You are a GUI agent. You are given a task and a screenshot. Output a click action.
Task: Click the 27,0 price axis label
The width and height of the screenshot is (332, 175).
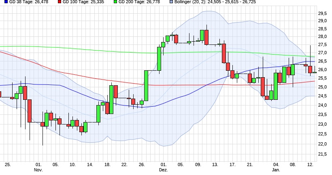pyautogui.click(x=322, y=53)
